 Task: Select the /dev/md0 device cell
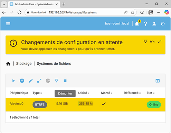[x=17, y=104]
